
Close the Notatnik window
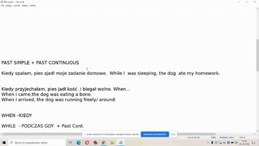pyautogui.click(x=255, y=2)
